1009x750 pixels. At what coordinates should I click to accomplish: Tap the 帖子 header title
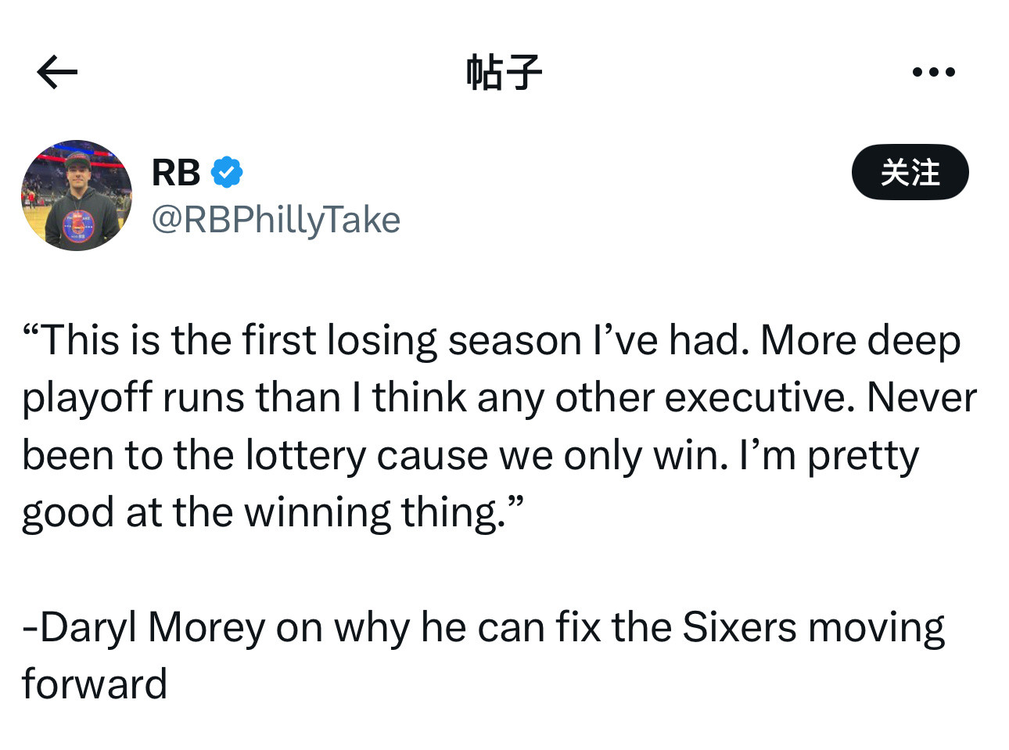pyautogui.click(x=504, y=72)
